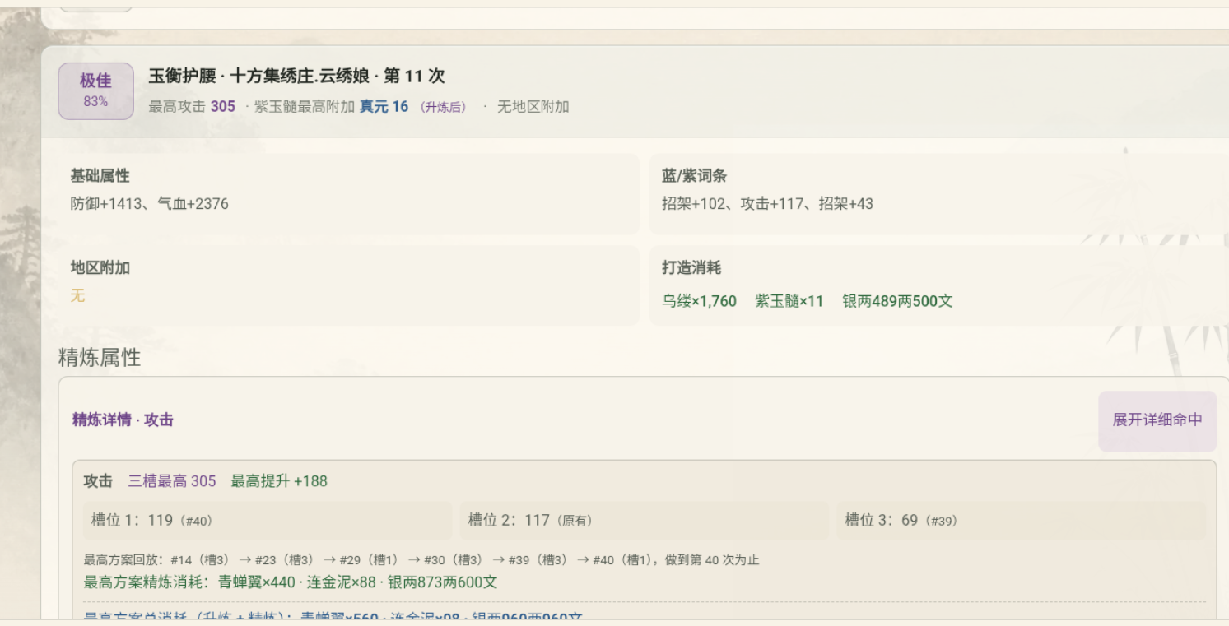Click the 最高攻击 305 value
1229x626 pixels.
[x=192, y=107]
